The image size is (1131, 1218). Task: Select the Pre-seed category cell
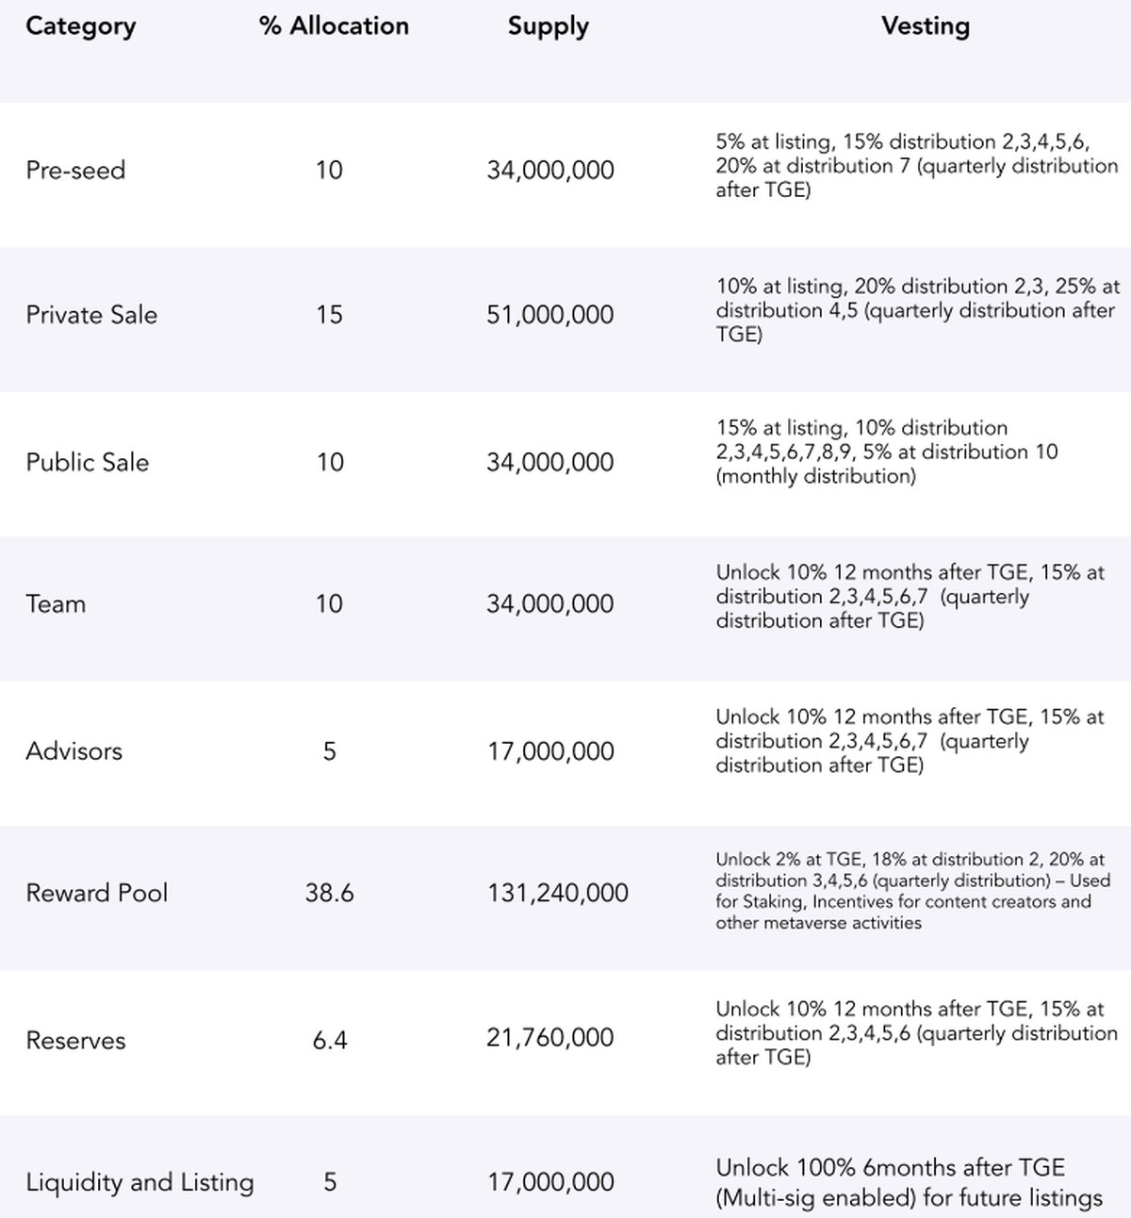point(75,171)
